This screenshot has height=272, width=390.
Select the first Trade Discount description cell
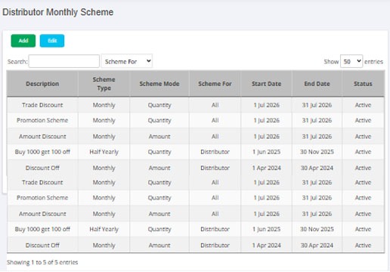[x=42, y=105]
